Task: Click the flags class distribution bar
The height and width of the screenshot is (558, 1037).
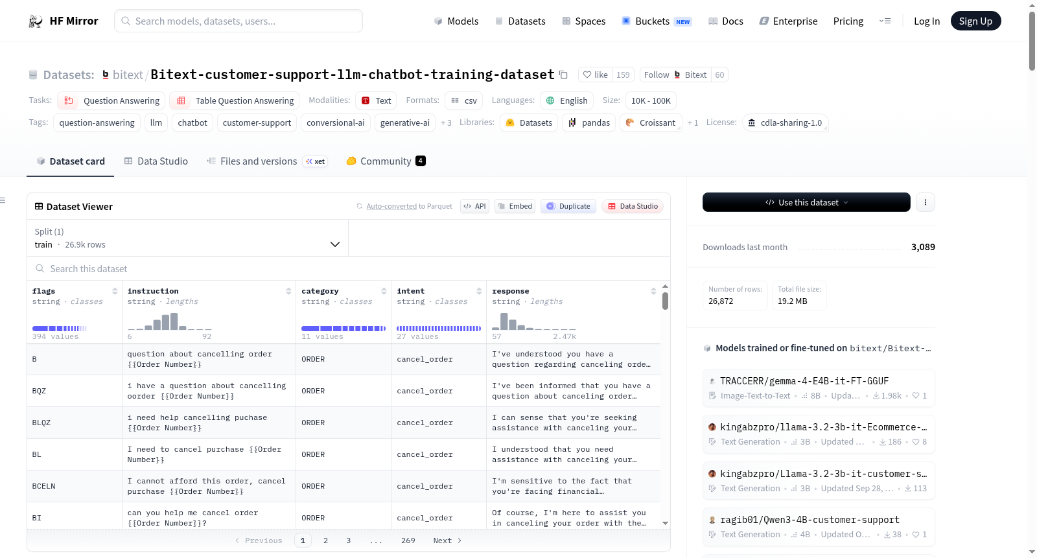Action: (60, 329)
